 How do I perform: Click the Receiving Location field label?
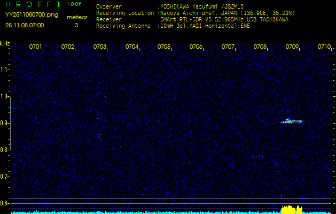(x=125, y=13)
